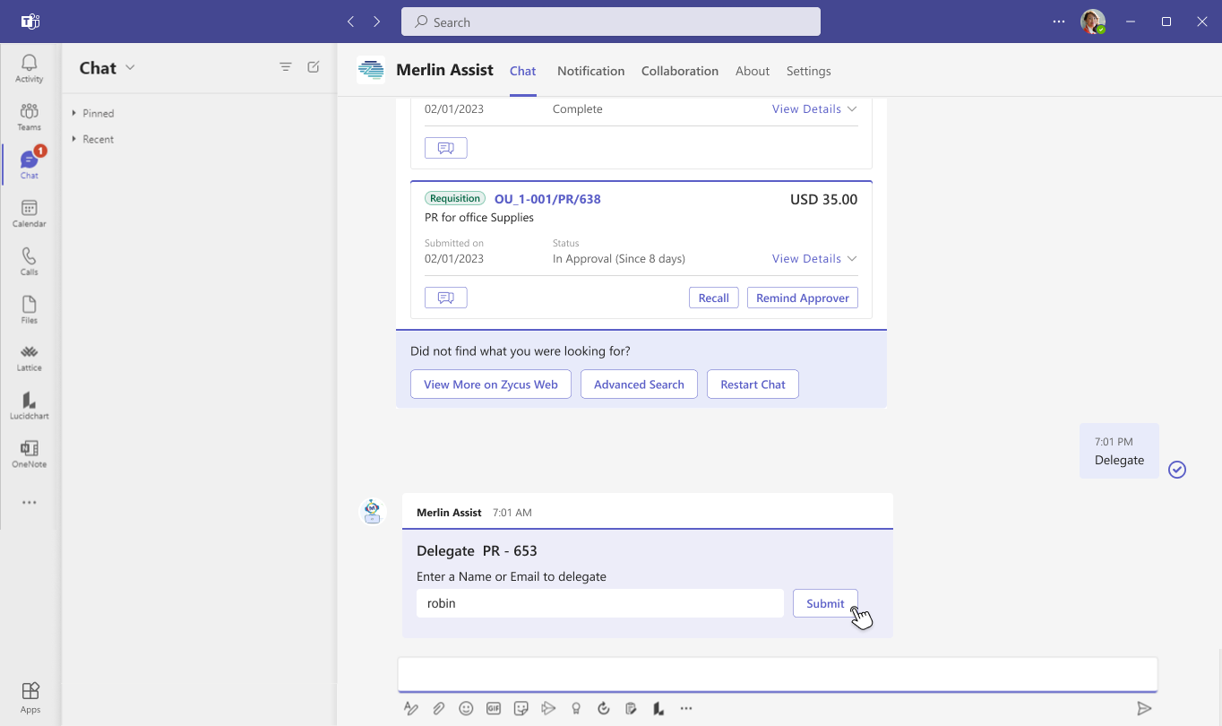Click the message compose box
This screenshot has height=726, width=1222.
(778, 674)
